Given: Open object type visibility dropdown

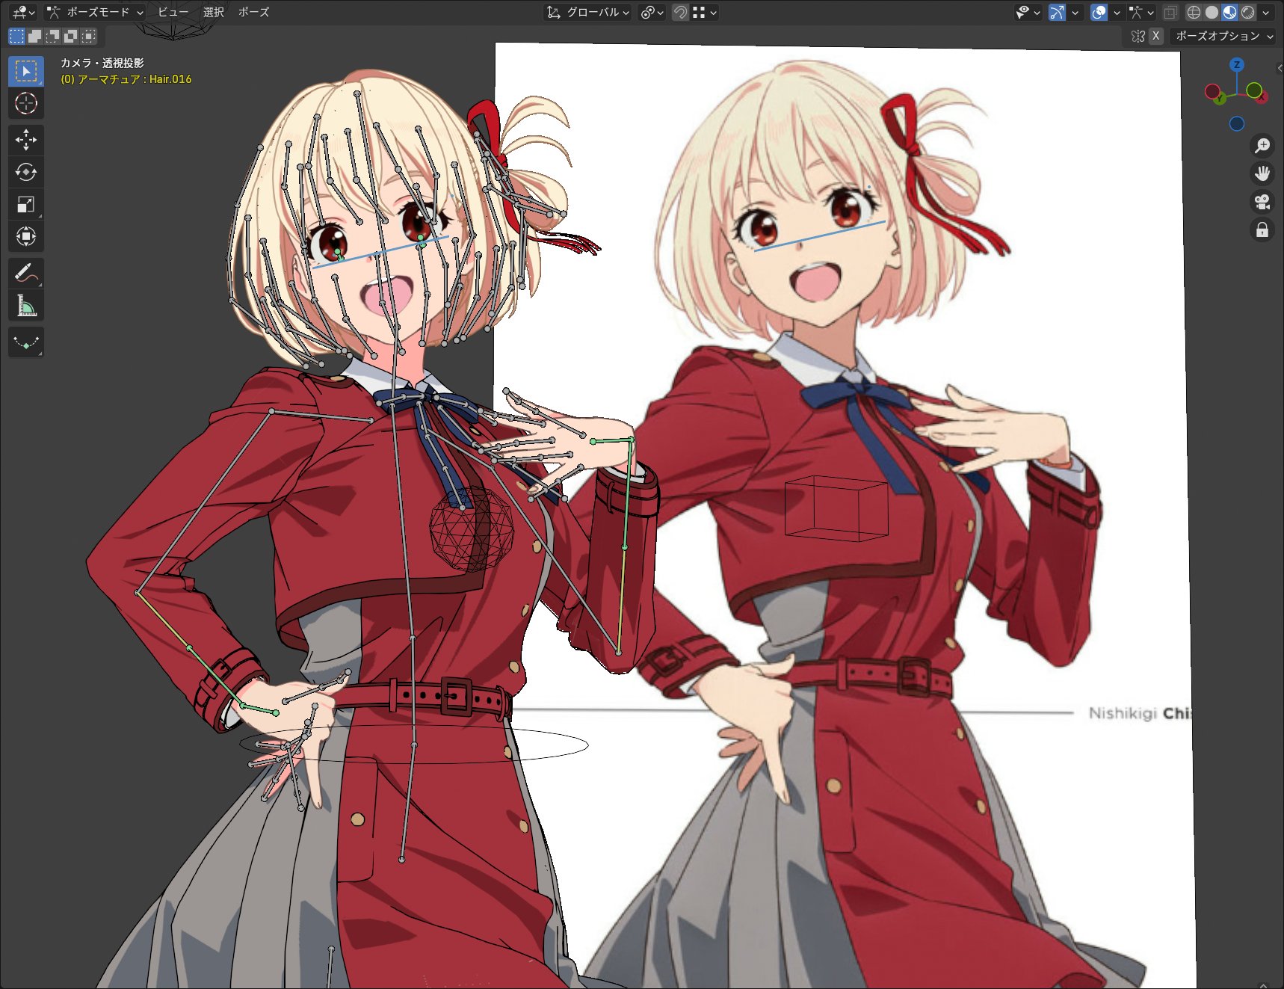Looking at the screenshot, I should click(x=1028, y=12).
